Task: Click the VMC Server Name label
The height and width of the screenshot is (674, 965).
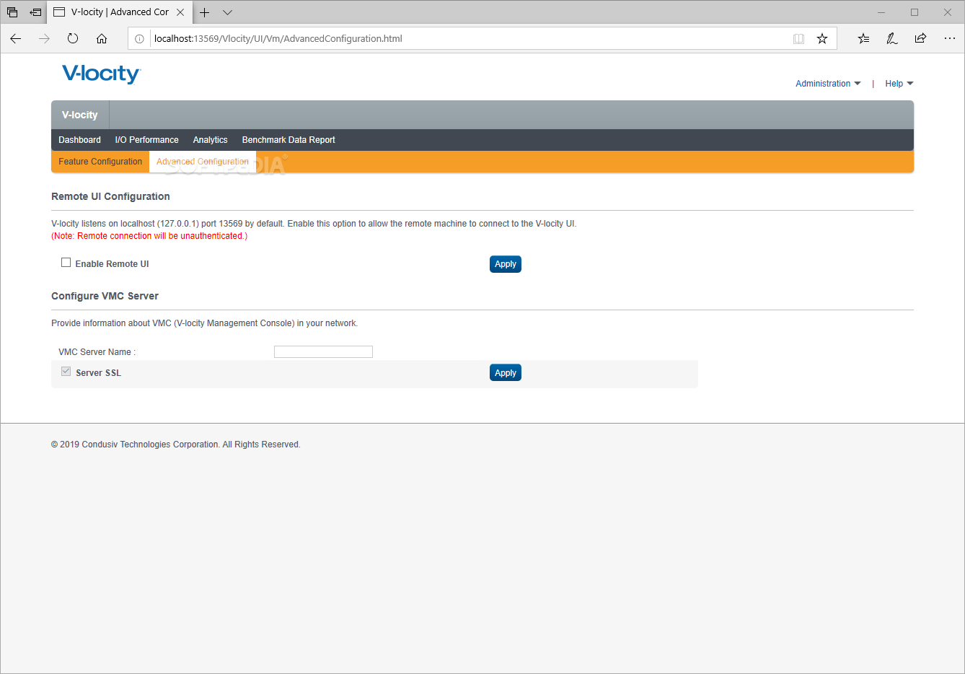Action: point(97,352)
